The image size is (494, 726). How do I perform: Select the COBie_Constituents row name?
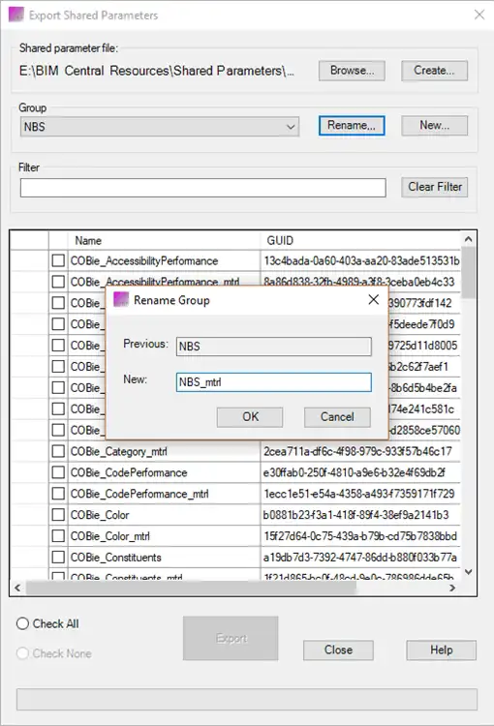pyautogui.click(x=116, y=557)
